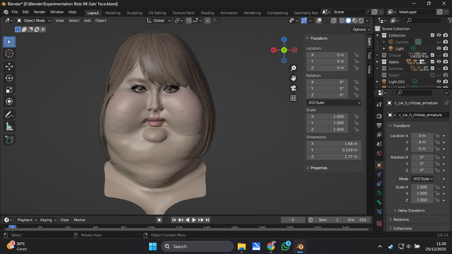Activate the Annotate pencil tool

pyautogui.click(x=9, y=115)
